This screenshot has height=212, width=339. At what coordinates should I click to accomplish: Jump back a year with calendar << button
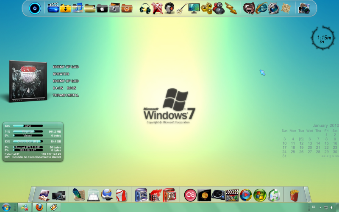(x=323, y=156)
